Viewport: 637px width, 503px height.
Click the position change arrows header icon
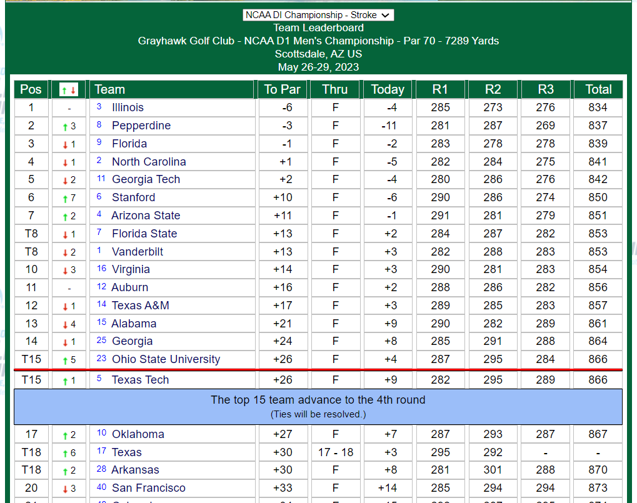click(x=69, y=90)
